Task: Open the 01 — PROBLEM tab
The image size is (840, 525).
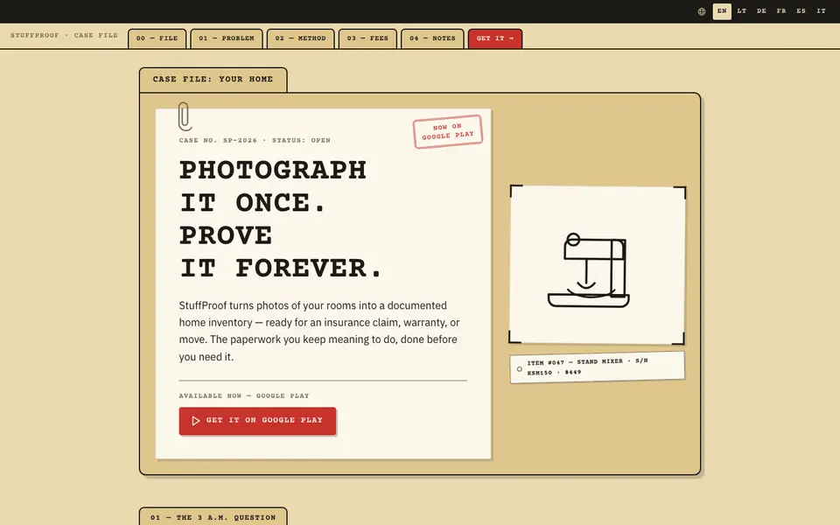Action: pos(227,38)
